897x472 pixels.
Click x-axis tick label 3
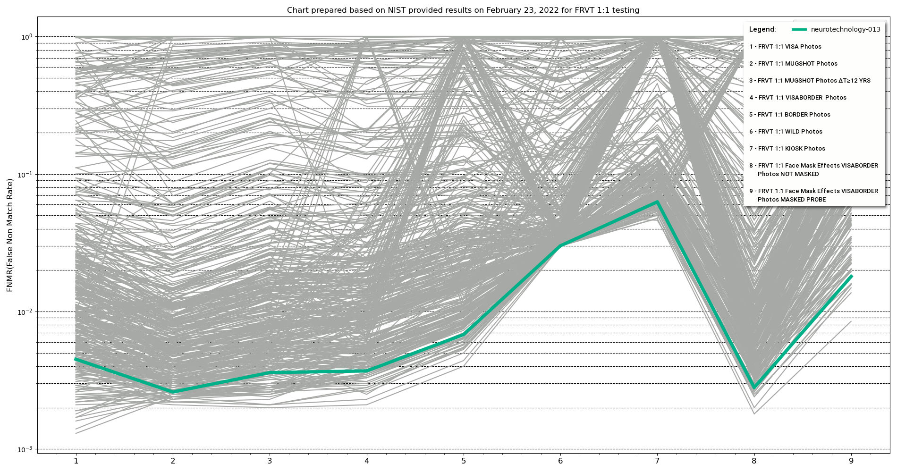point(270,461)
